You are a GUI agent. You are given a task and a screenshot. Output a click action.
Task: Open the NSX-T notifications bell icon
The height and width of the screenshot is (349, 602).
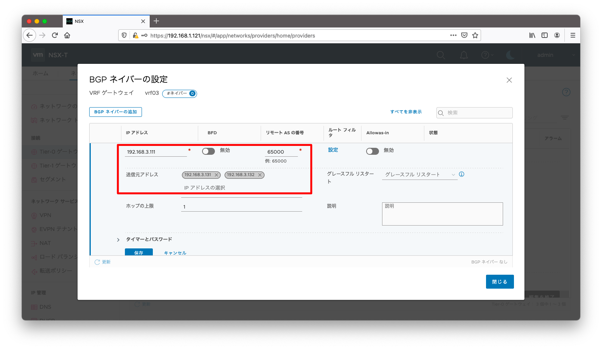coord(464,55)
